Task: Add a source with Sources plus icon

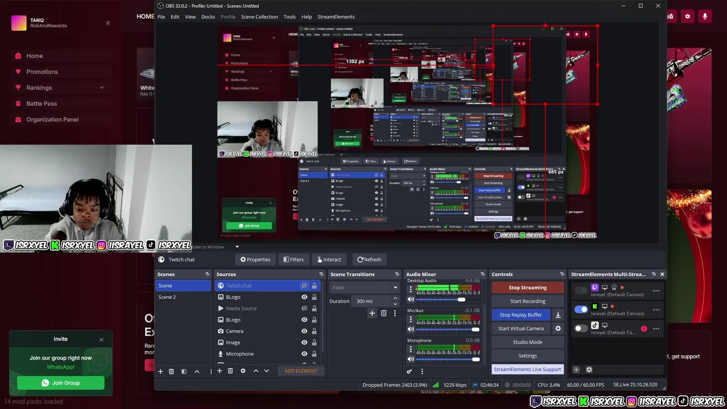Action: click(219, 371)
